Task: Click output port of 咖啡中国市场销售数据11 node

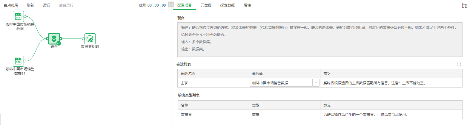Action: click(25, 61)
